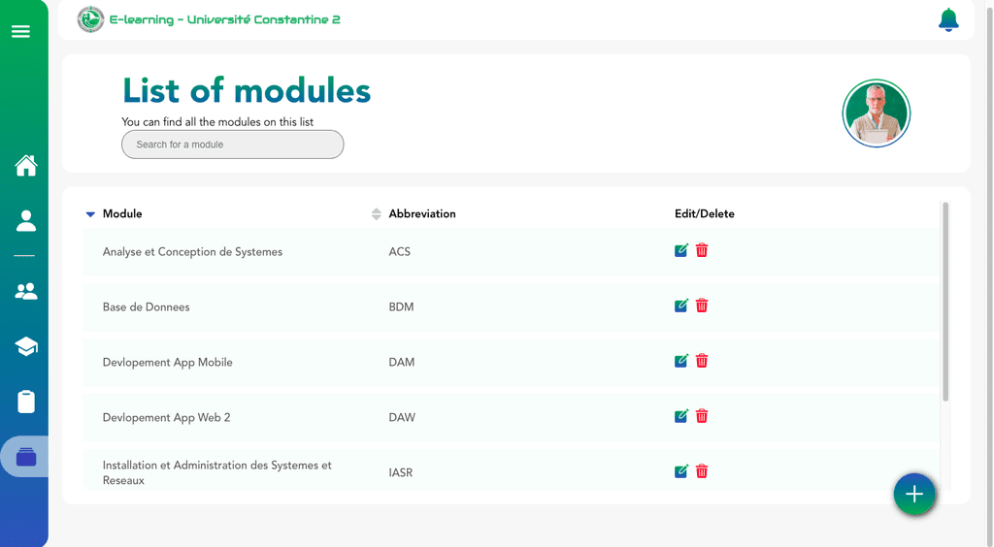Edit the Analyse et Conception de Systemes module
The height and width of the screenshot is (547, 994).
pyautogui.click(x=680, y=250)
